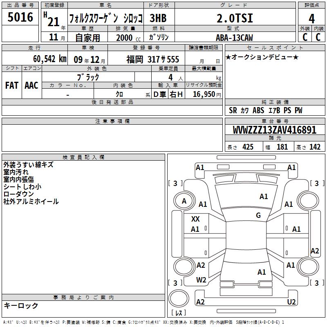
Task: Click the 譲渡書類期限 header label
Action: point(204,47)
